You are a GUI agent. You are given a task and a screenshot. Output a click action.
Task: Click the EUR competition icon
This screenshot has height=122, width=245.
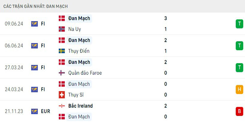coord(34,111)
